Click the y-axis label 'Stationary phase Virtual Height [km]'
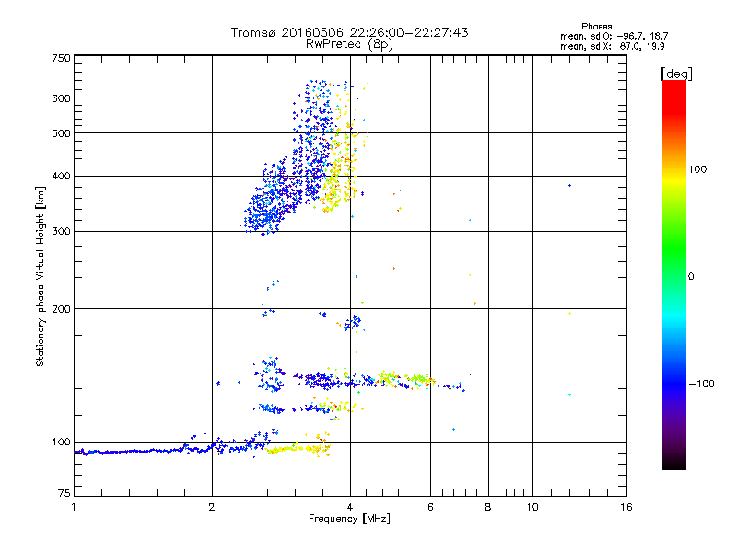This screenshot has width=737, height=552. tap(40, 276)
